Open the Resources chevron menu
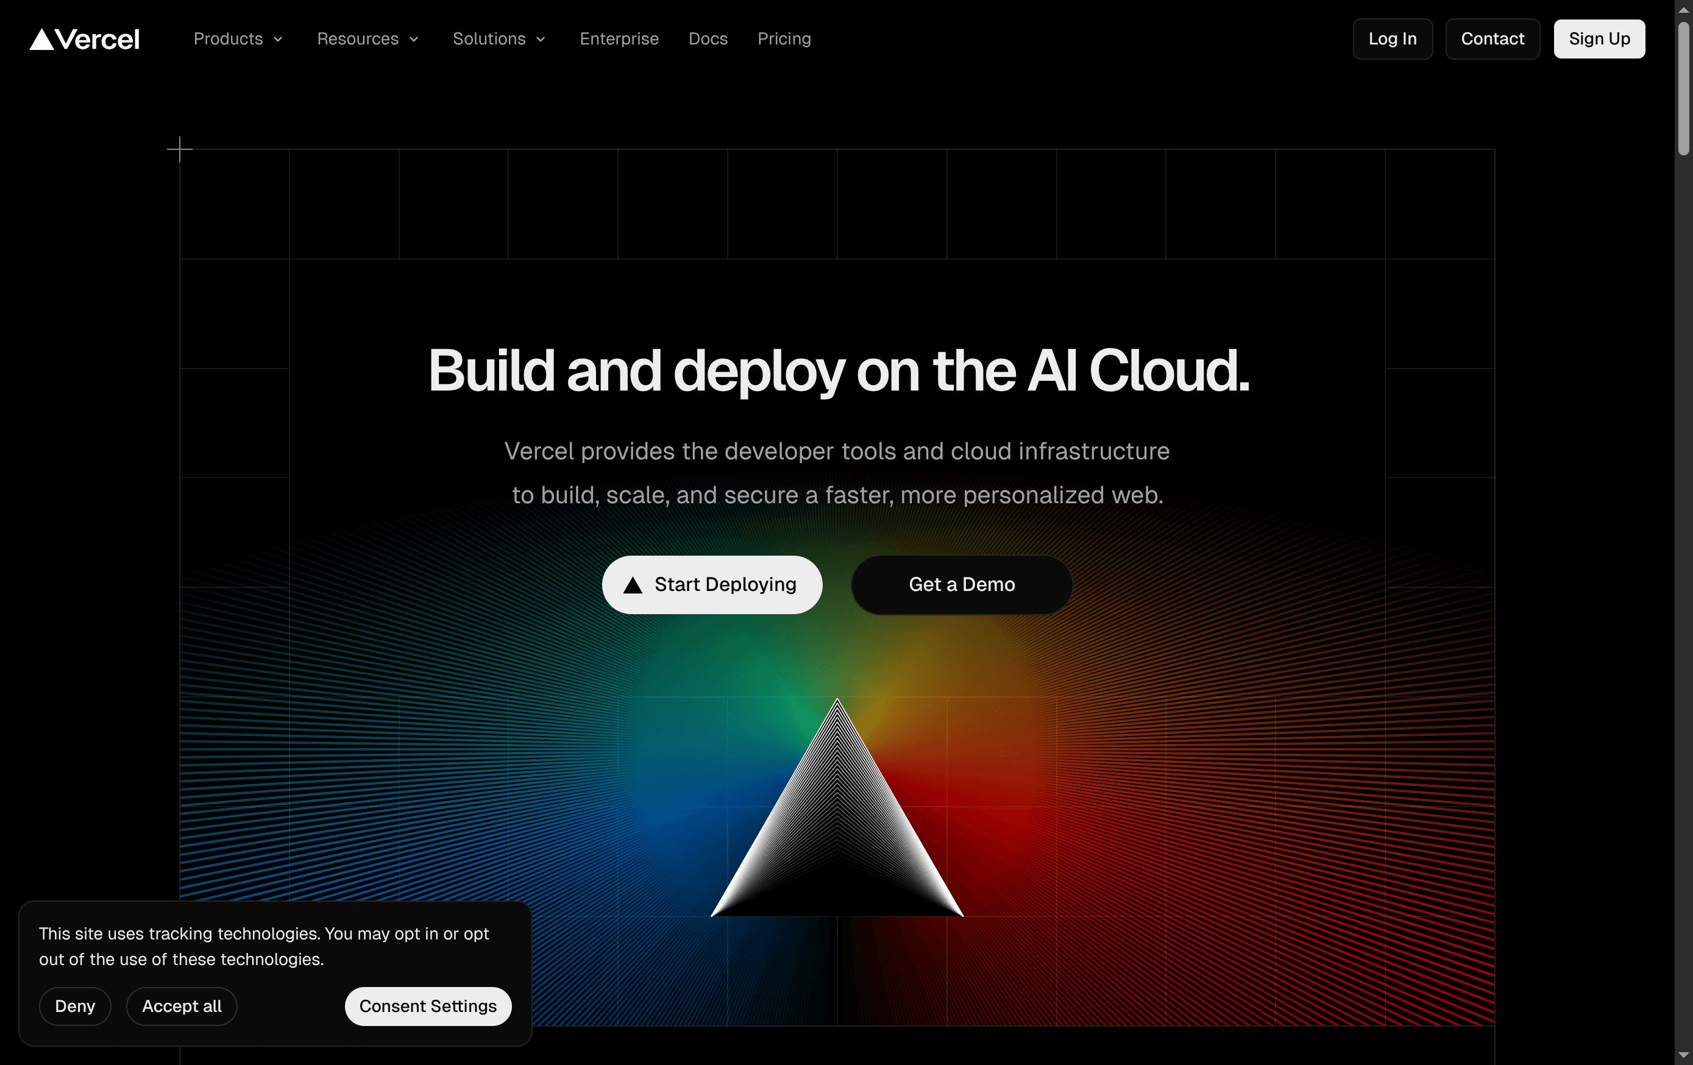Screen dimensions: 1693x1065 pyautogui.click(x=413, y=40)
